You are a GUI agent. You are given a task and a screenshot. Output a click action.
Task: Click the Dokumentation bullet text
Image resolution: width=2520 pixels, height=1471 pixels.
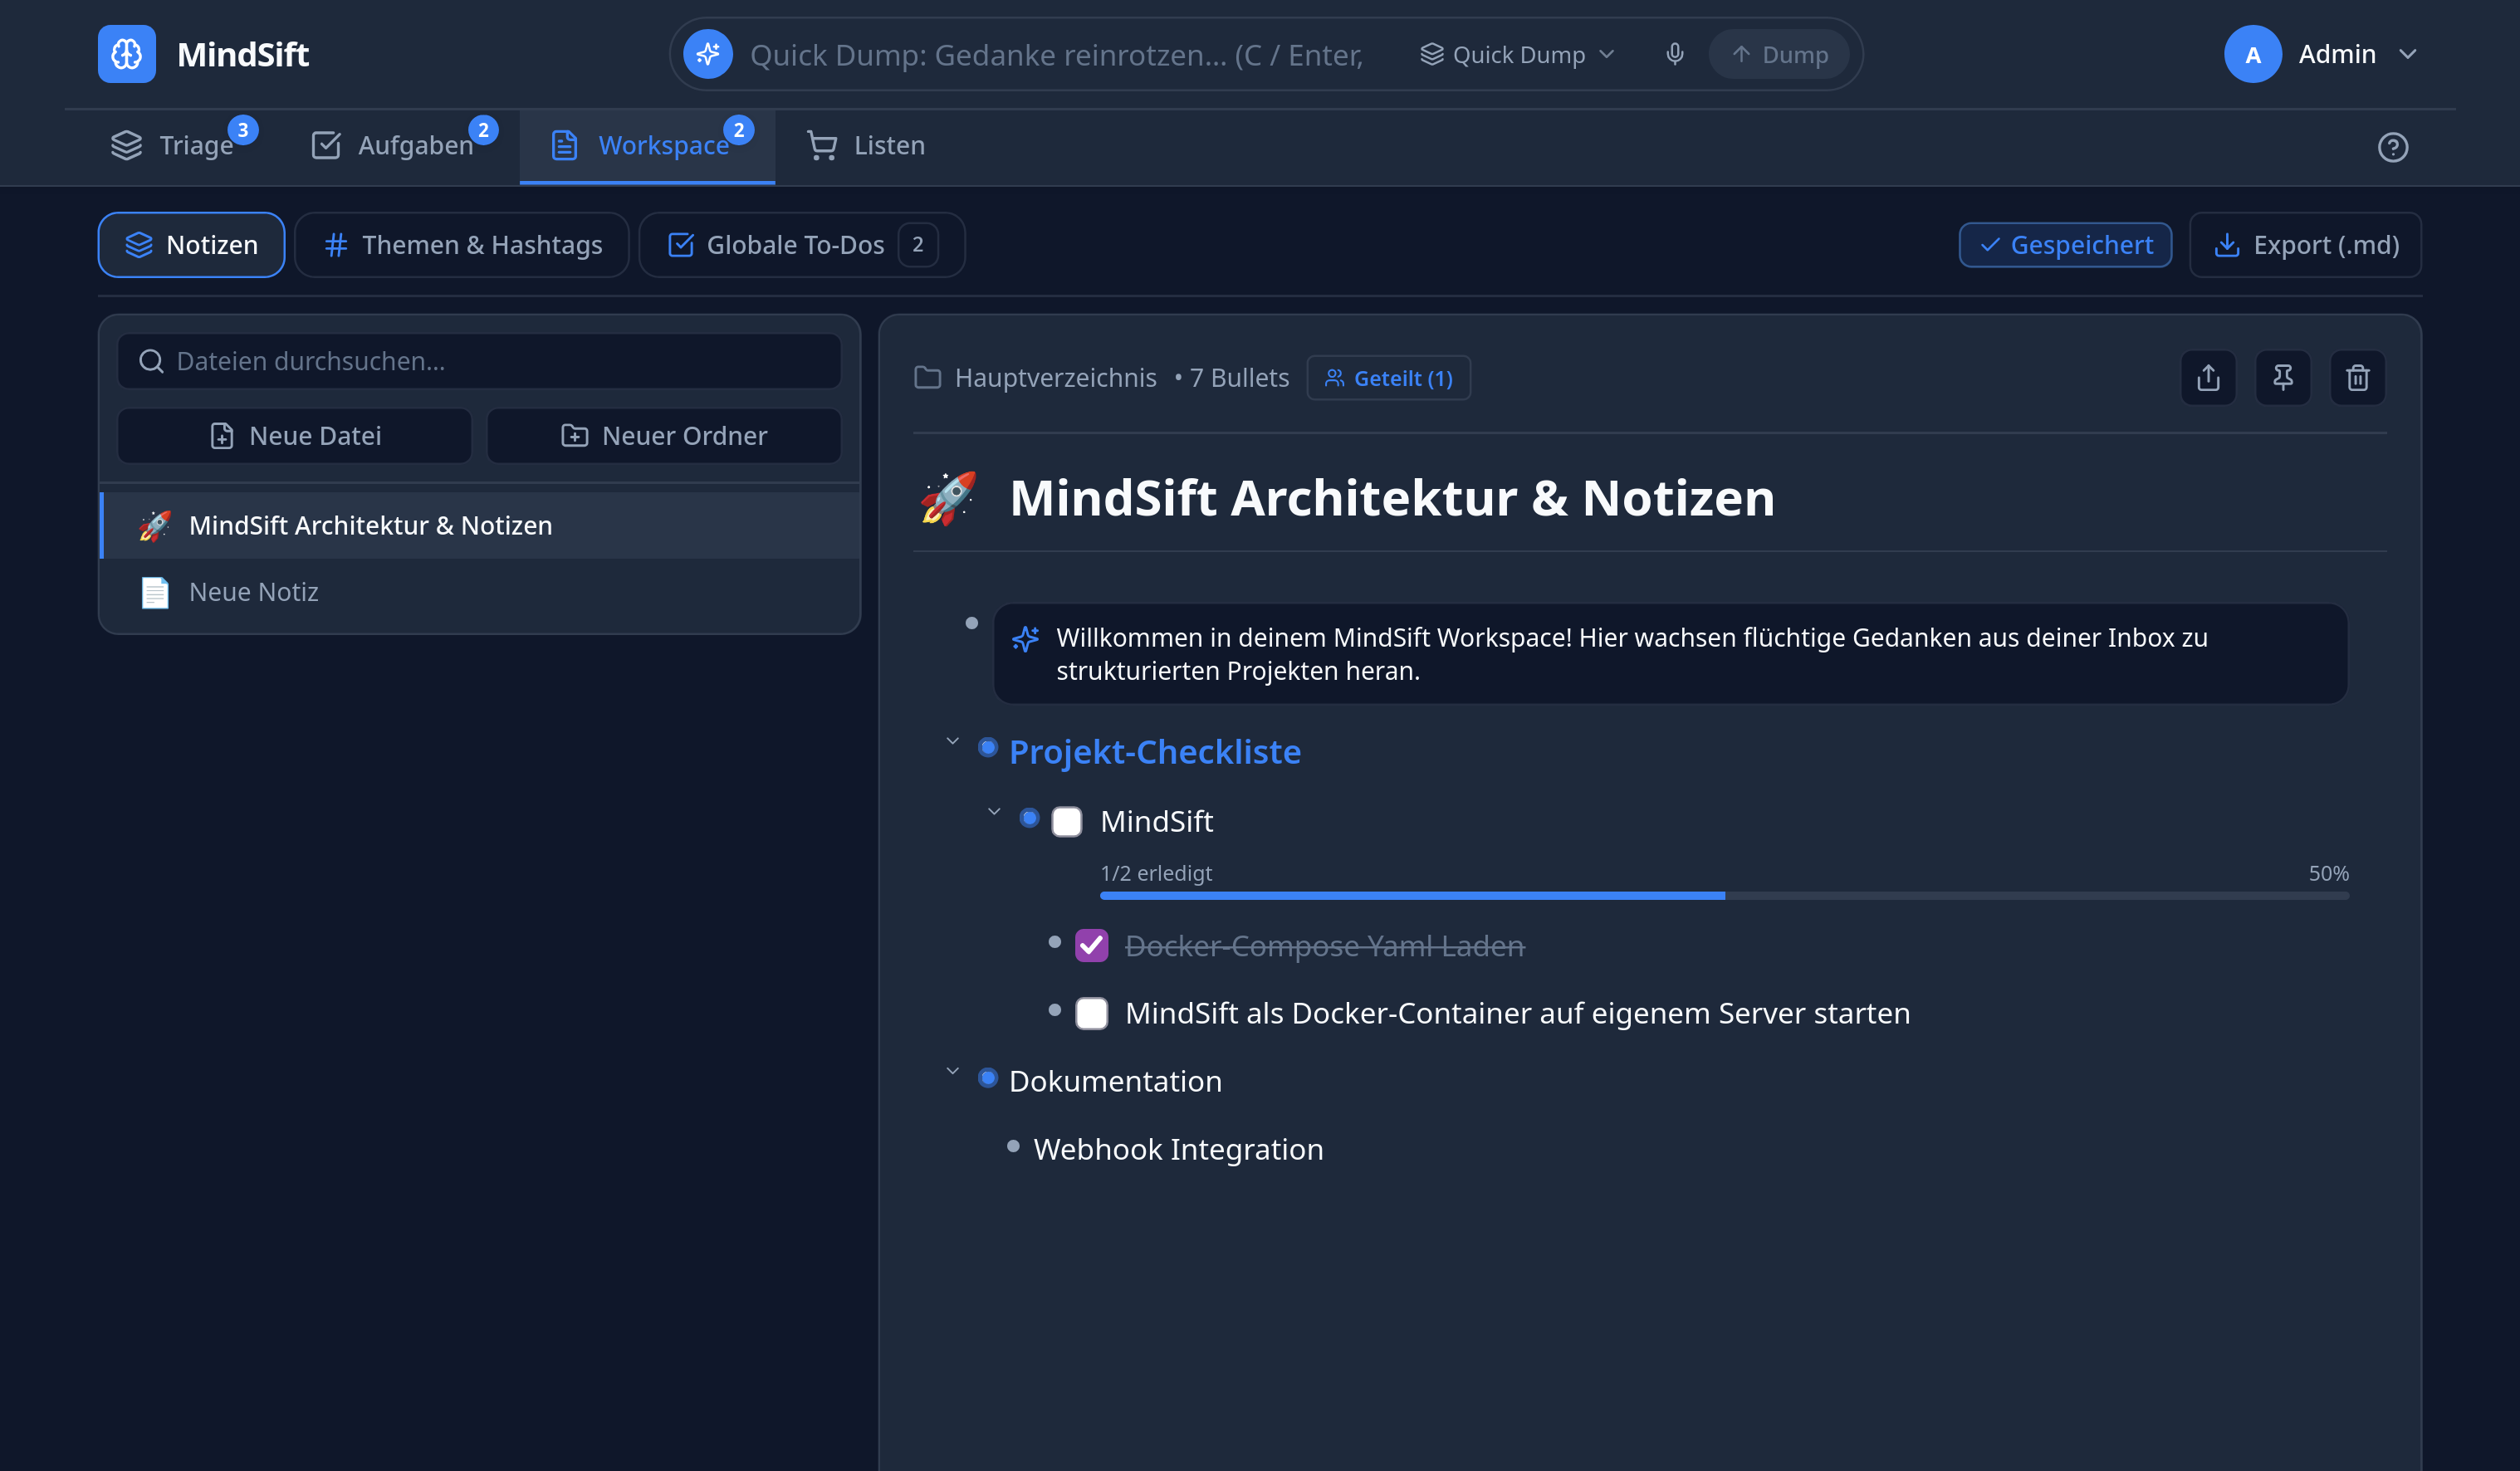tap(1115, 1081)
